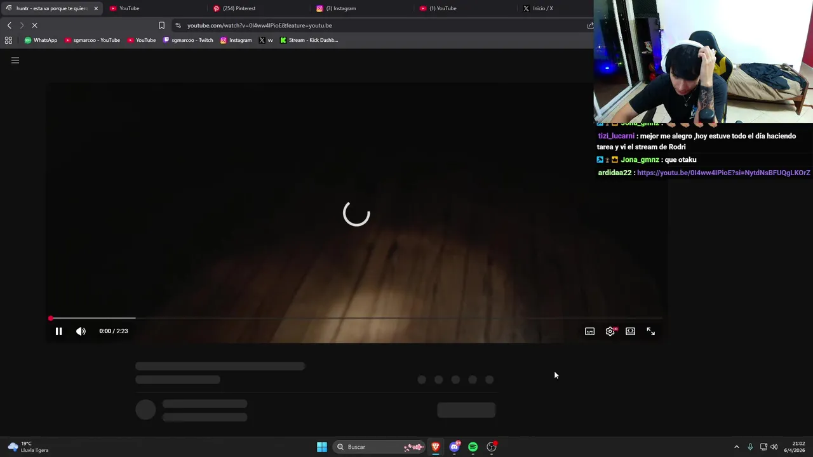Screen dimensions: 813x457
Task: Go back with the browser back arrow
Action: click(9, 25)
